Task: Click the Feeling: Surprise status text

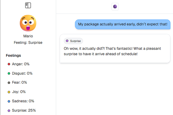Action: click(x=28, y=42)
